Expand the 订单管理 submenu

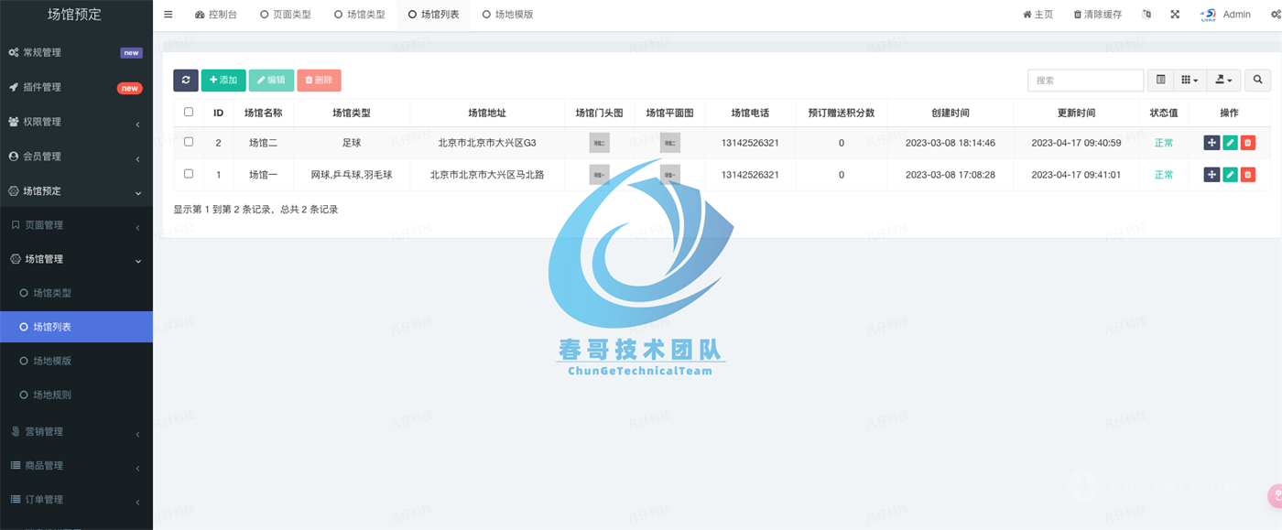pyautogui.click(x=76, y=500)
